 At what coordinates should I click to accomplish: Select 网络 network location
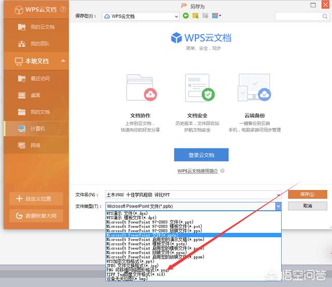[35, 145]
